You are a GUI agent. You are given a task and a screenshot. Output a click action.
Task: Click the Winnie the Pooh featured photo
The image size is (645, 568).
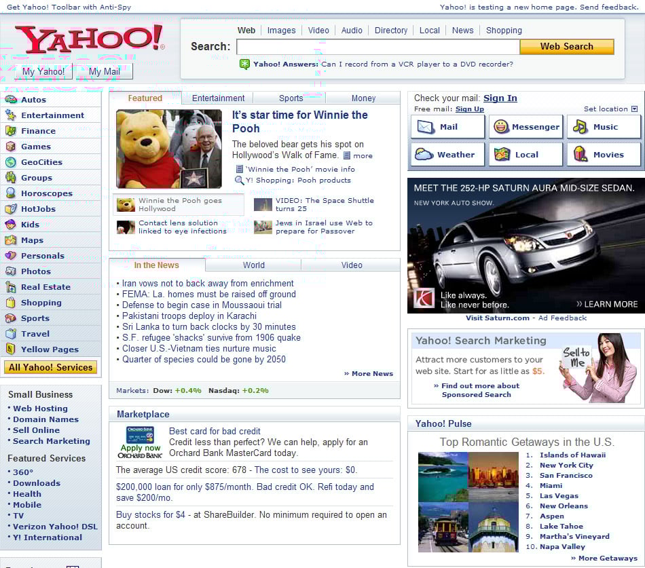point(169,149)
